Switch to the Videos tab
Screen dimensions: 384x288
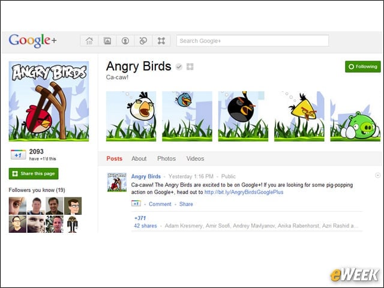[195, 158]
